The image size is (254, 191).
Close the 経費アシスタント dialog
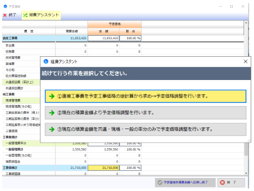pyautogui.click(x=246, y=61)
